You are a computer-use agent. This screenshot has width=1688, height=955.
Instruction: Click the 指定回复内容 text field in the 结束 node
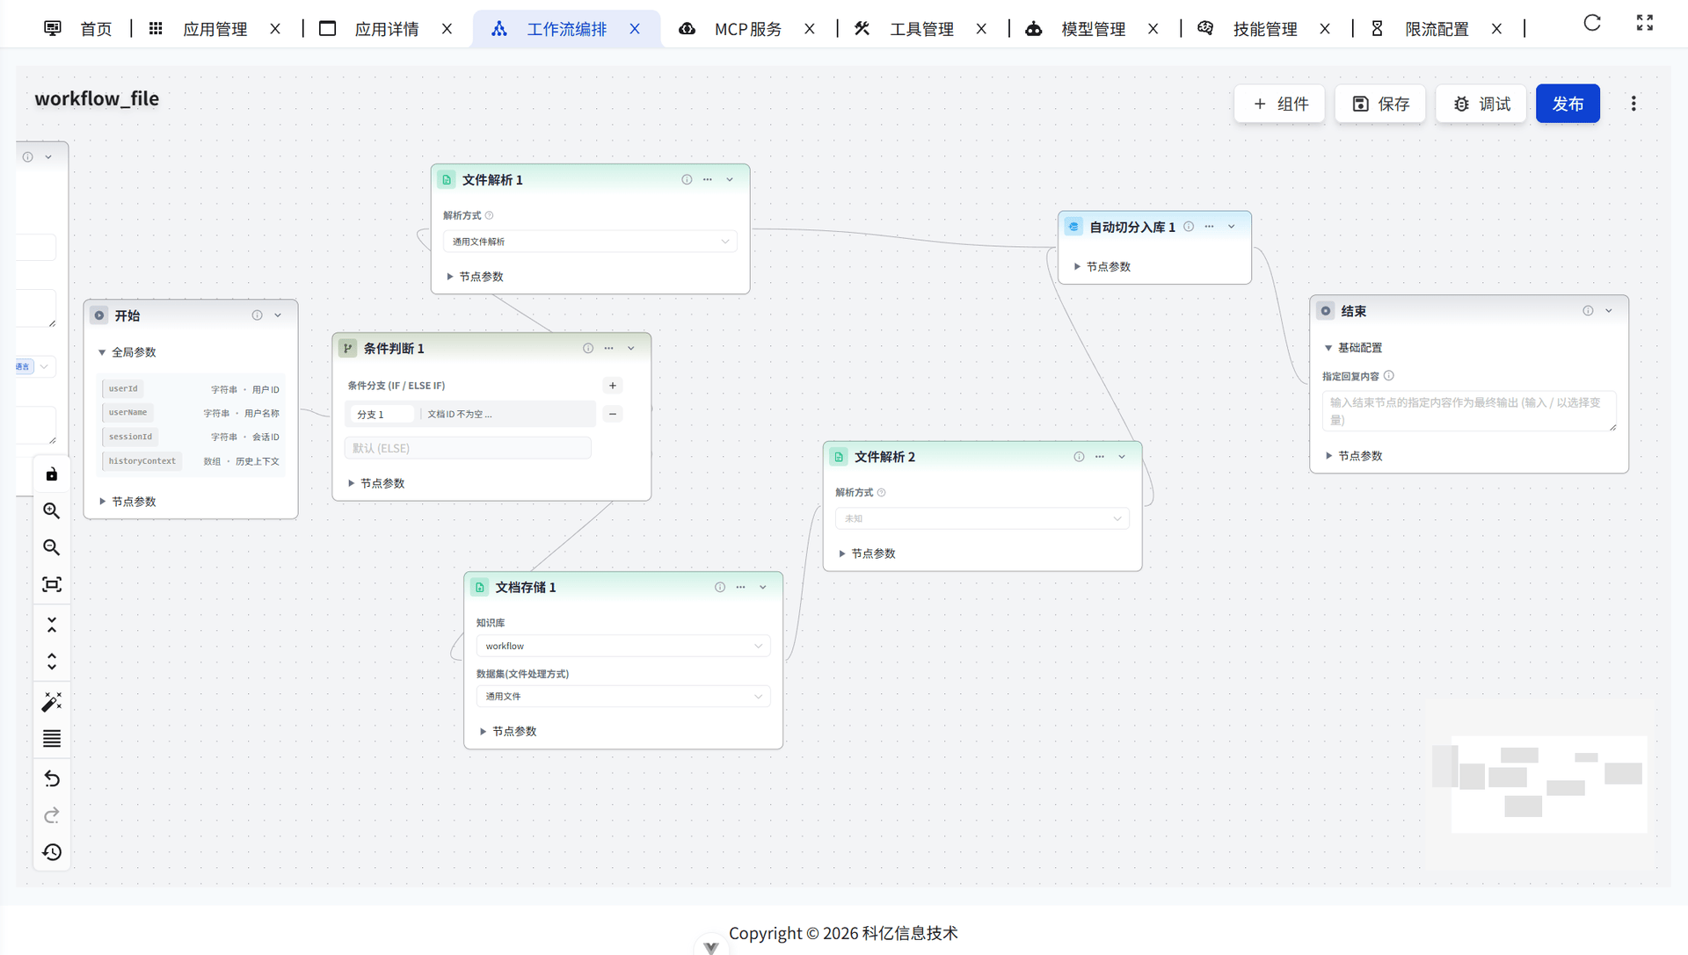(1468, 411)
